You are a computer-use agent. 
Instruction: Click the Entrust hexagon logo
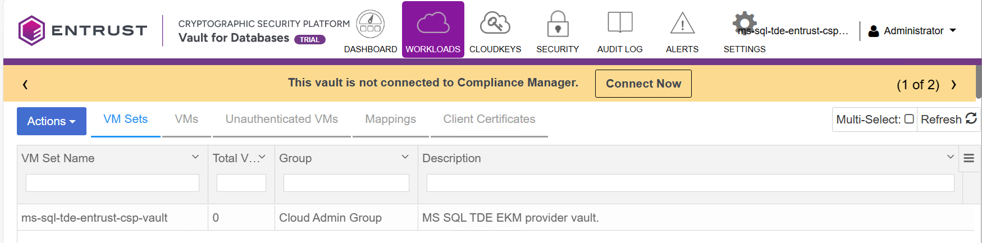[x=31, y=30]
